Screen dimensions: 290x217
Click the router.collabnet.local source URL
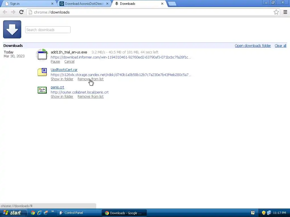[x=80, y=92]
